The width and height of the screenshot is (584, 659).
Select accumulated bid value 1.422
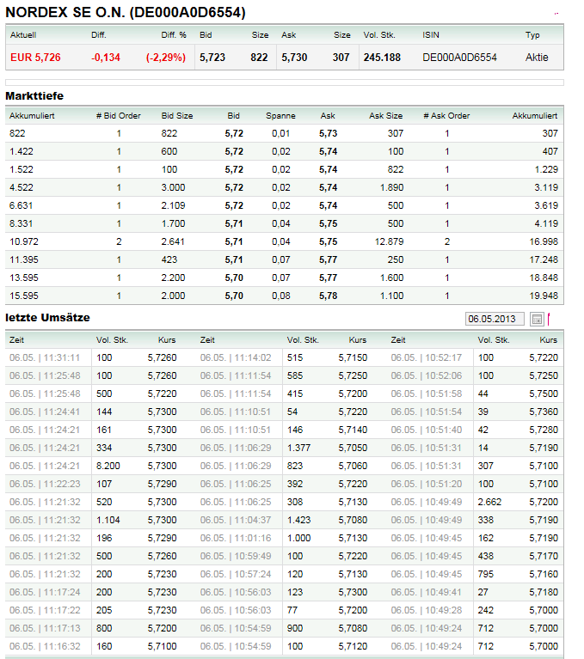pos(21,151)
